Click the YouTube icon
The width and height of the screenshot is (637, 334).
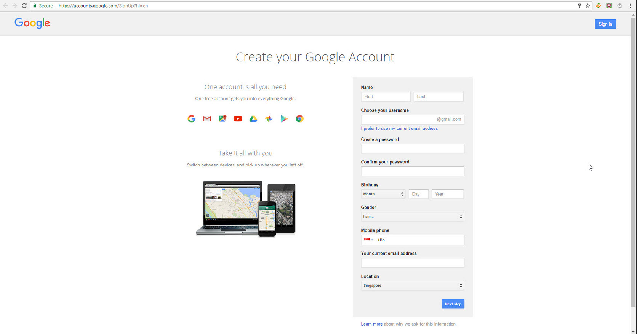238,119
